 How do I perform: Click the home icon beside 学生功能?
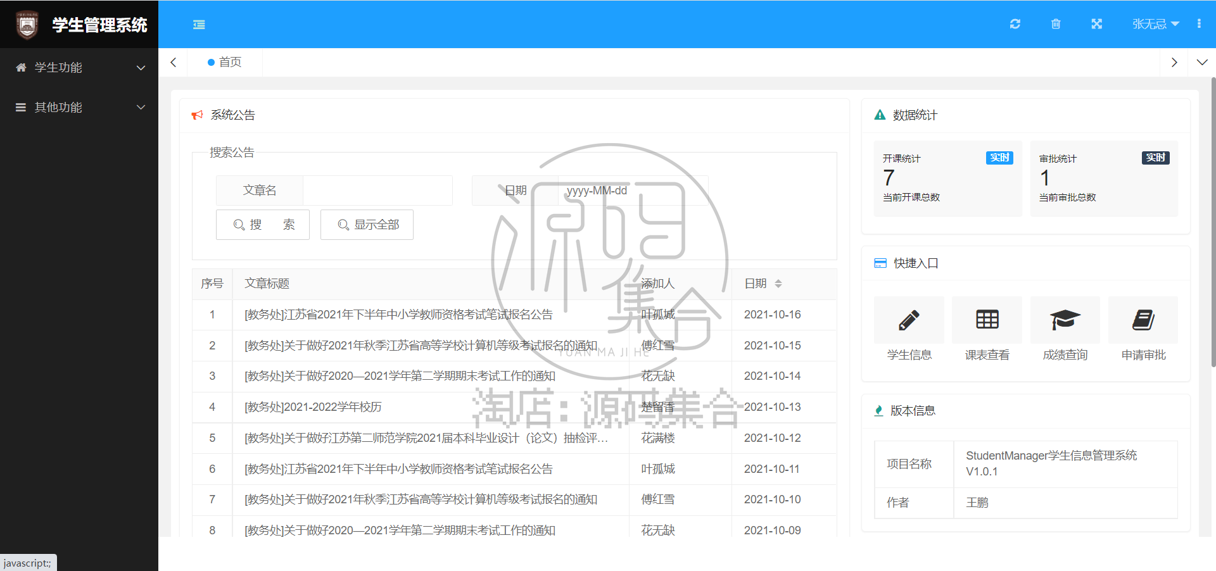21,68
